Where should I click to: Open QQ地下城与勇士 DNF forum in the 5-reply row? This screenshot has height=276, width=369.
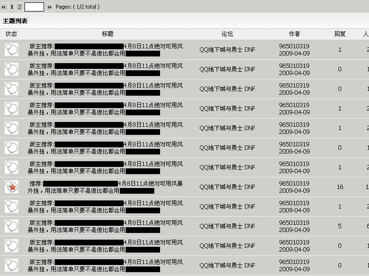click(x=227, y=226)
